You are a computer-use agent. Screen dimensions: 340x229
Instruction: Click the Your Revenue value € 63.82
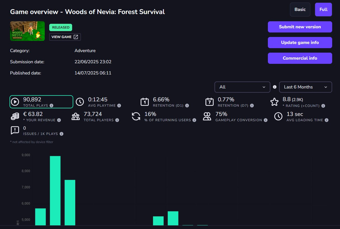tap(33, 114)
